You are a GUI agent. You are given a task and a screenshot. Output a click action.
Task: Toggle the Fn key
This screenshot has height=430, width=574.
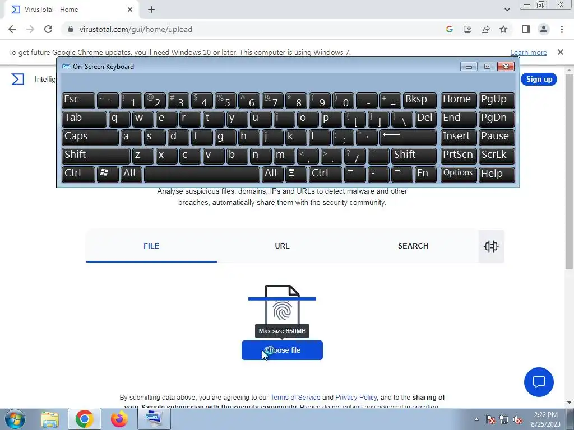point(425,175)
